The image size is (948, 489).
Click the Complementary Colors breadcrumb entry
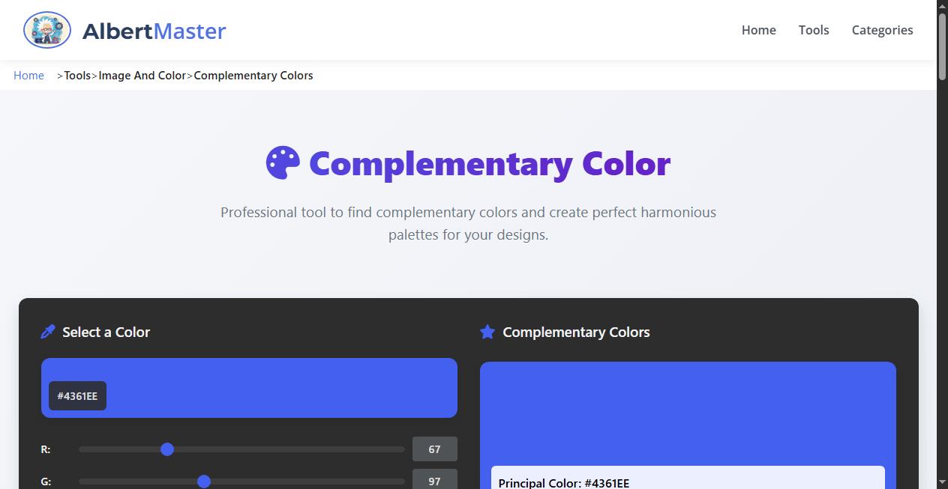(253, 75)
